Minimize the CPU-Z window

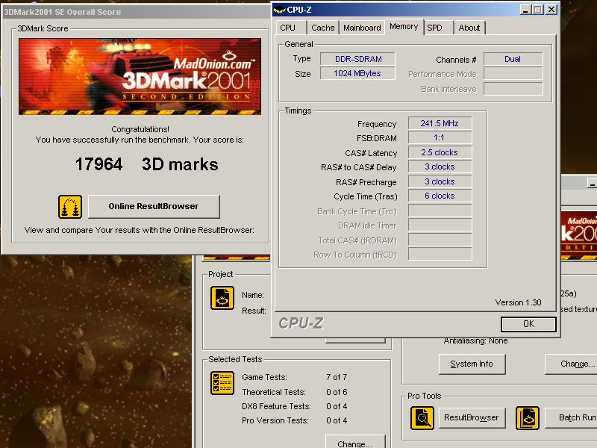pyautogui.click(x=525, y=10)
